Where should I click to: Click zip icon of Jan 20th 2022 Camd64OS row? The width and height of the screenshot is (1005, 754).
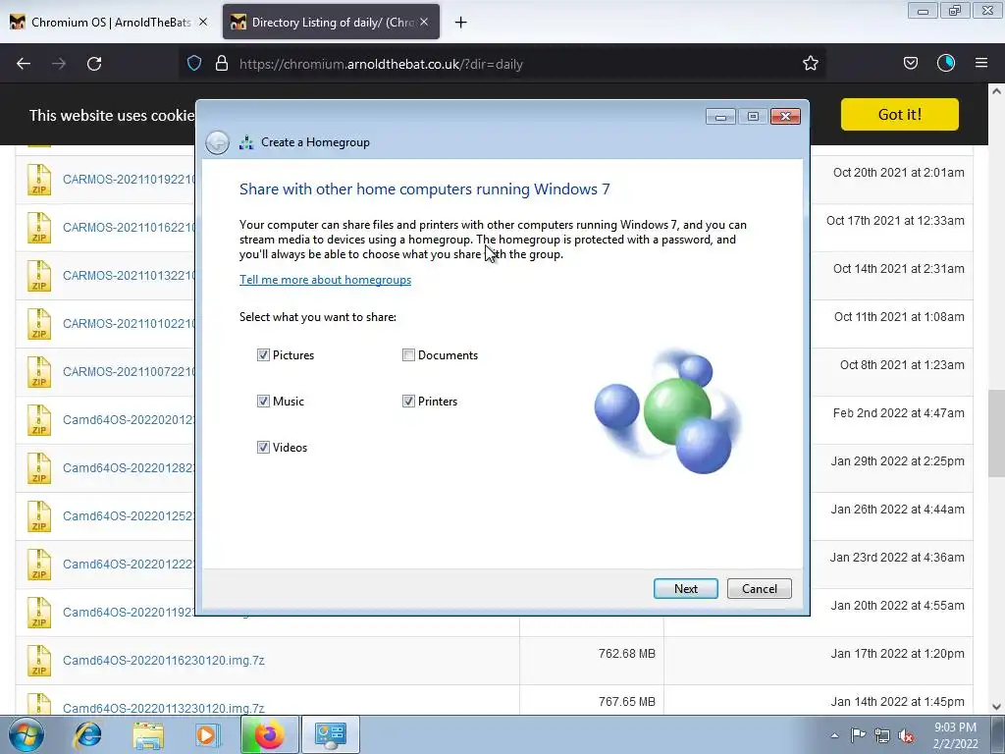coord(39,613)
